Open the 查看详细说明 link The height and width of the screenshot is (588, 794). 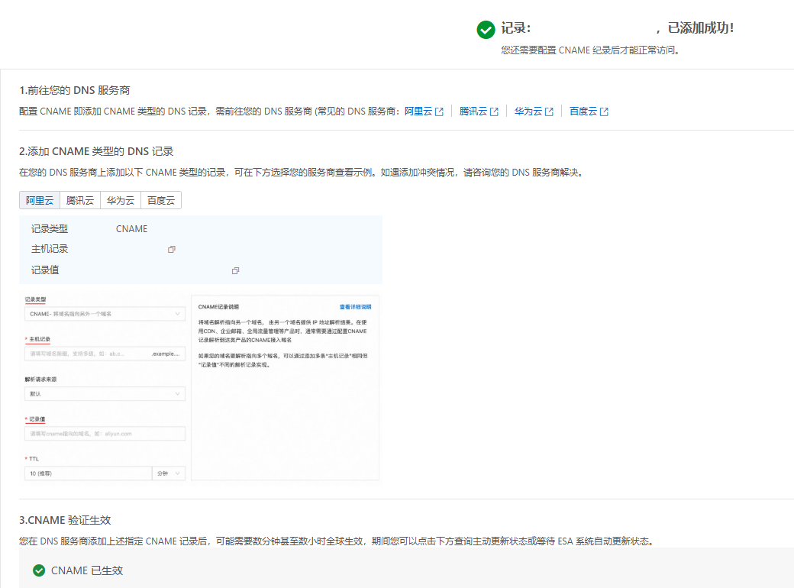tap(355, 307)
